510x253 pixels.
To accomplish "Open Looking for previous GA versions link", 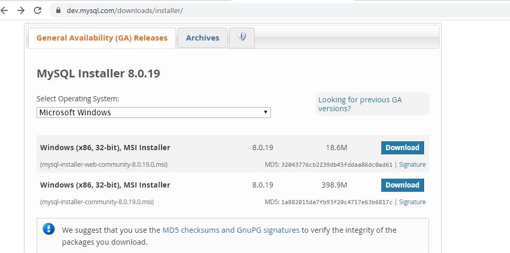I will coord(360,104).
